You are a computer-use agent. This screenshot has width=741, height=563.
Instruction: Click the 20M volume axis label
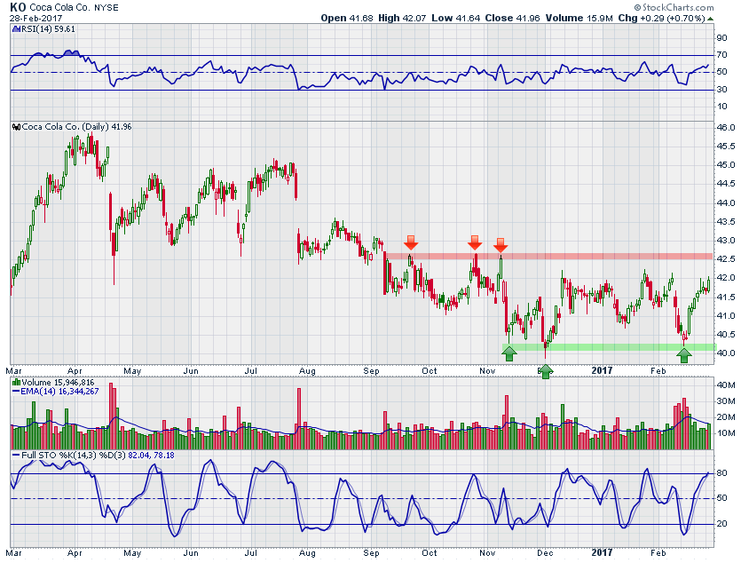(726, 417)
